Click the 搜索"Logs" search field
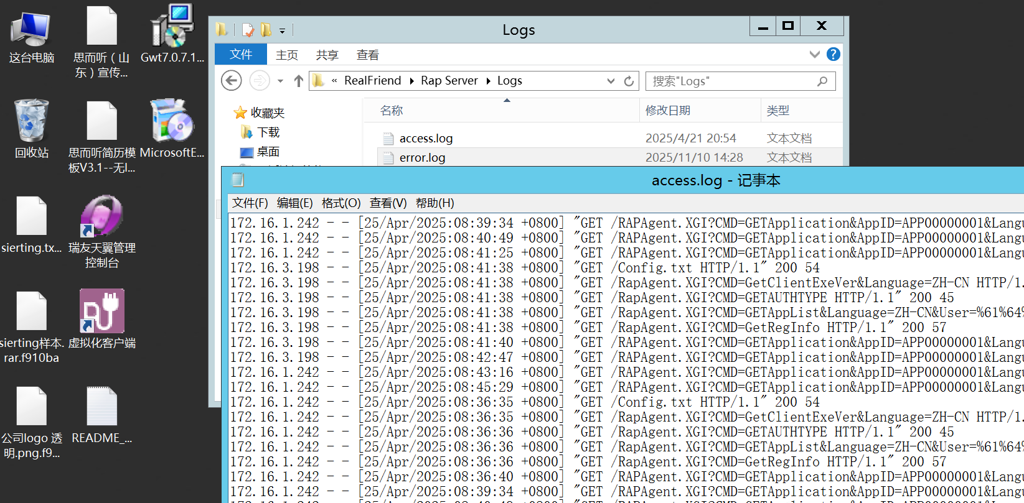 tap(741, 81)
